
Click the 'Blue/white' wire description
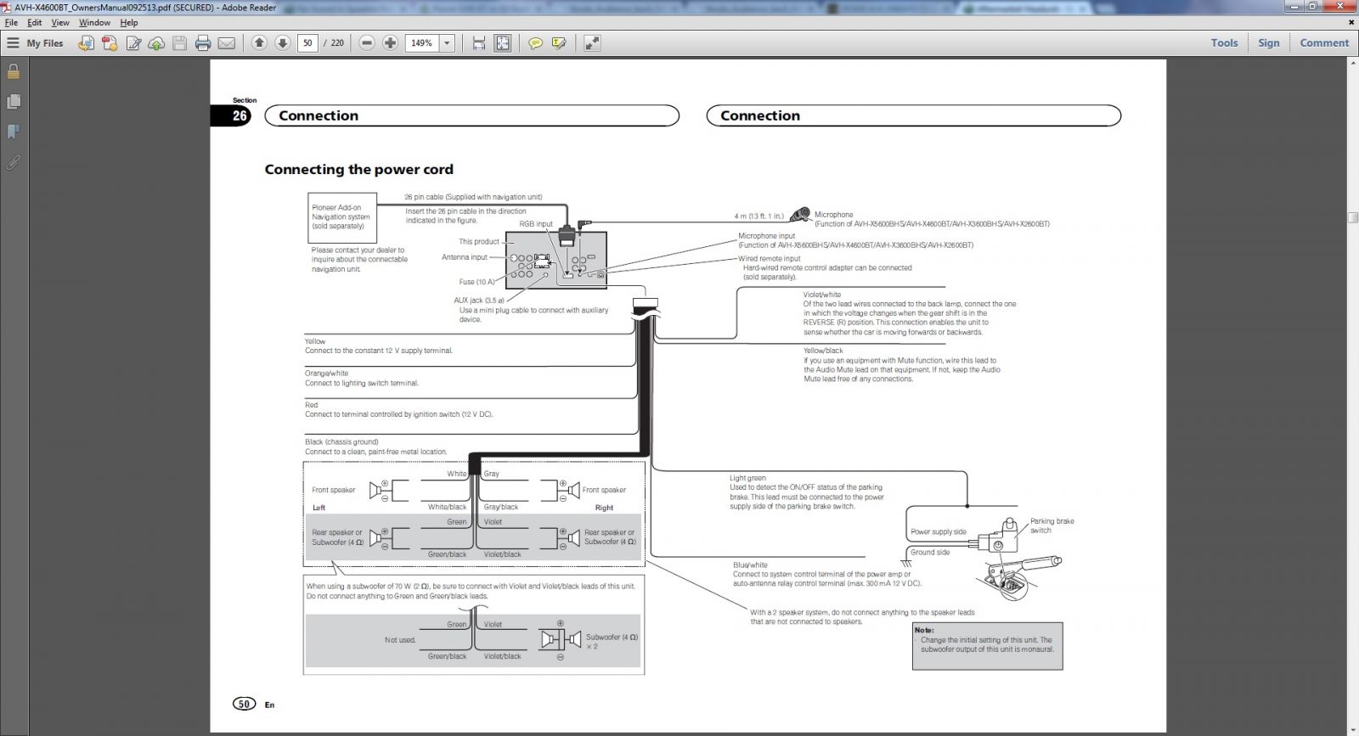(x=826, y=574)
